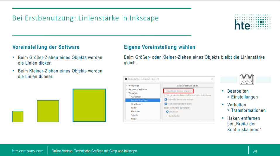
Task: Select 'Schritte' in settings tree
Action: click(x=135, y=115)
